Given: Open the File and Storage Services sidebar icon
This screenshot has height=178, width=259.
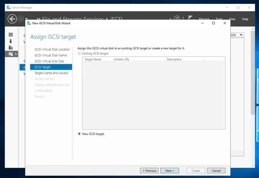Looking at the screenshot, I should [11, 54].
